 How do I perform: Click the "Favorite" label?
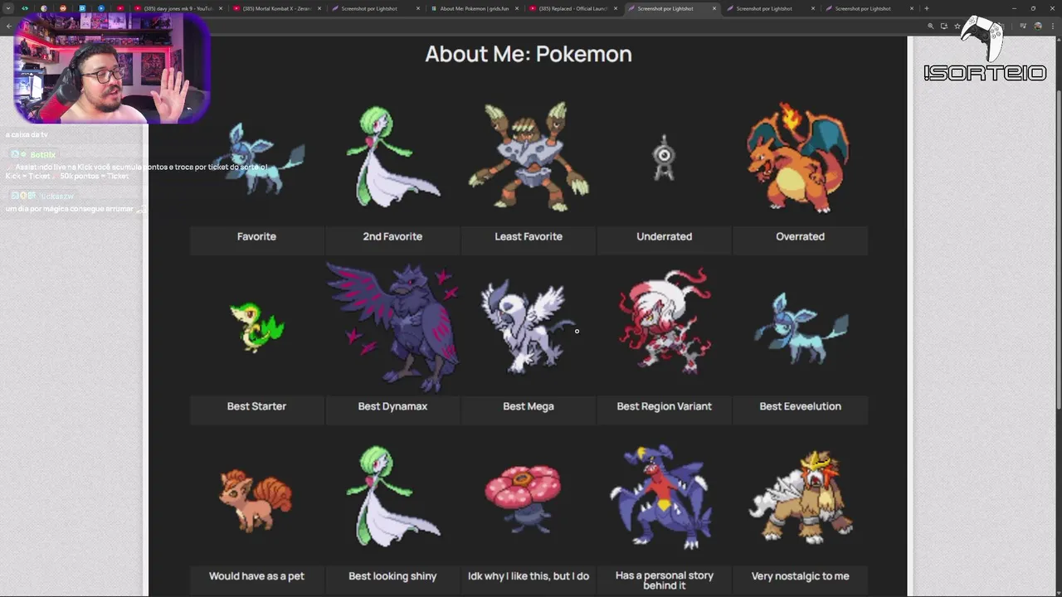pos(256,236)
